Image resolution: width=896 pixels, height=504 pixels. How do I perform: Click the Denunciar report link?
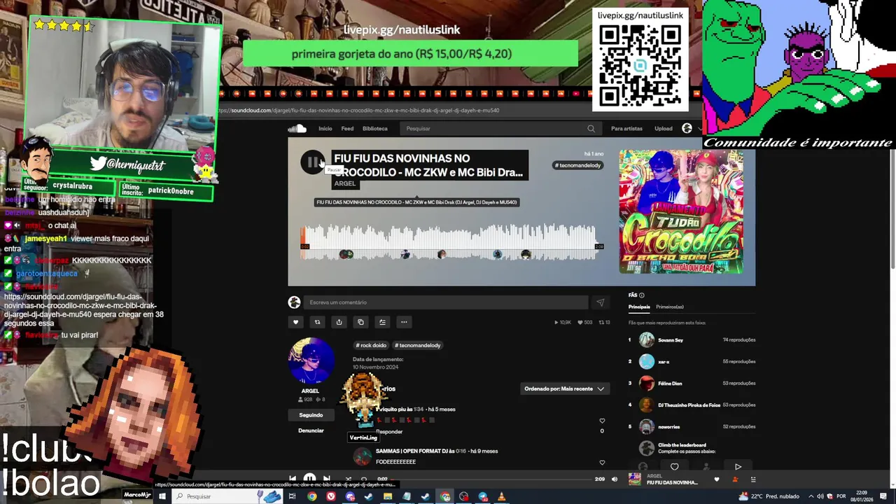coord(311,430)
